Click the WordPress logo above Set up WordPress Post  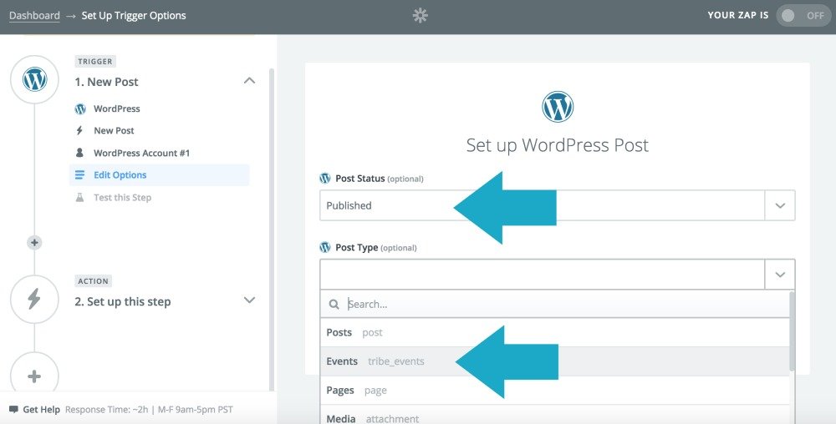558,107
